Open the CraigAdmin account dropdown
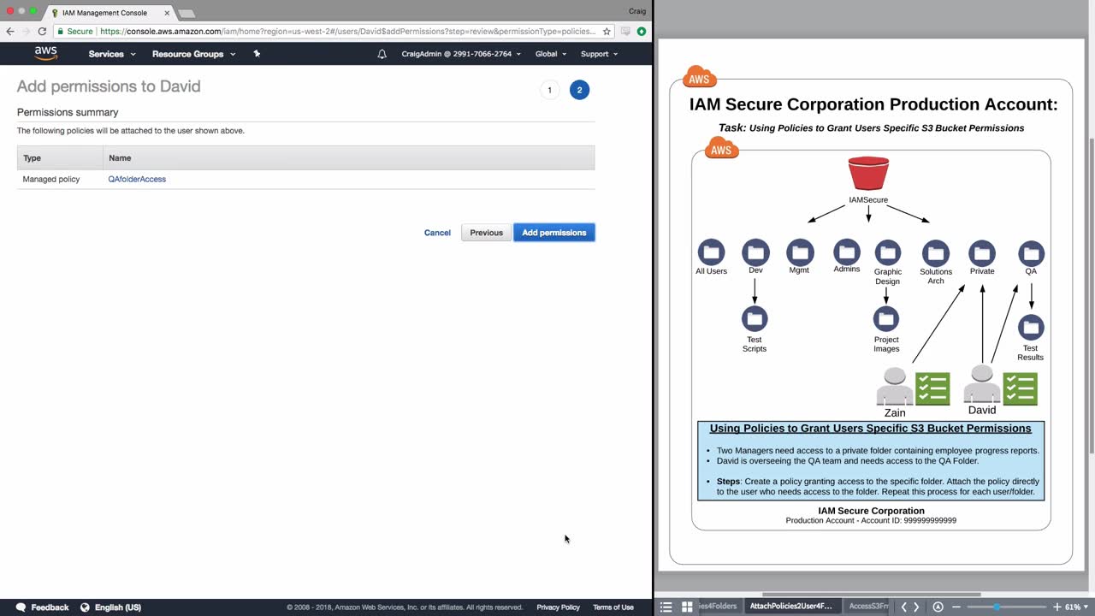Screen dimensions: 1095x616 [461, 54]
